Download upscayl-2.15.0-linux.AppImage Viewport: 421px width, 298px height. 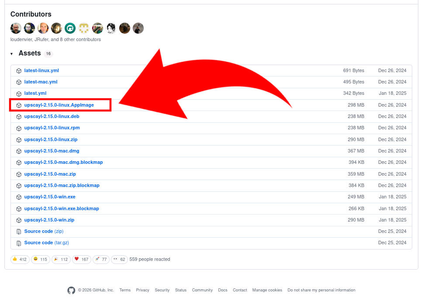tap(59, 105)
